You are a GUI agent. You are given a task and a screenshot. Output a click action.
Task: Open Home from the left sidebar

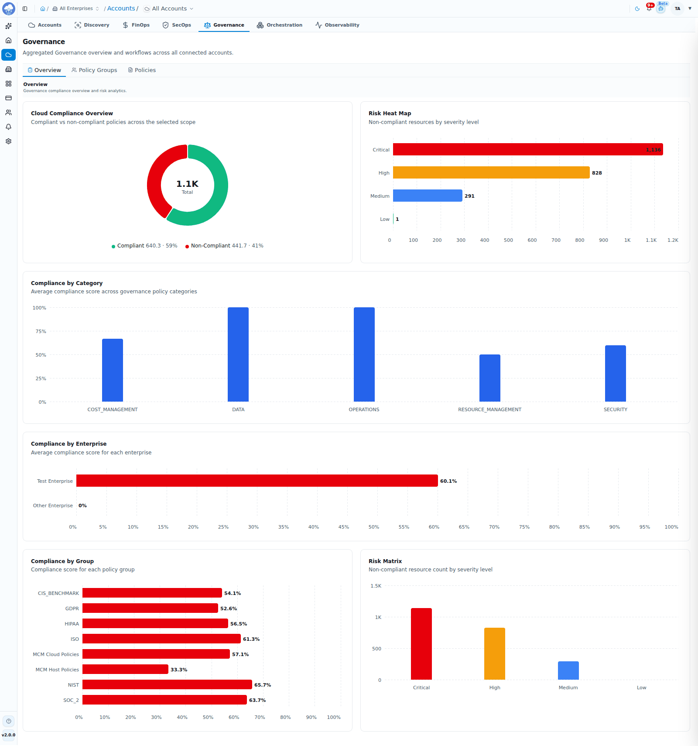coord(8,41)
